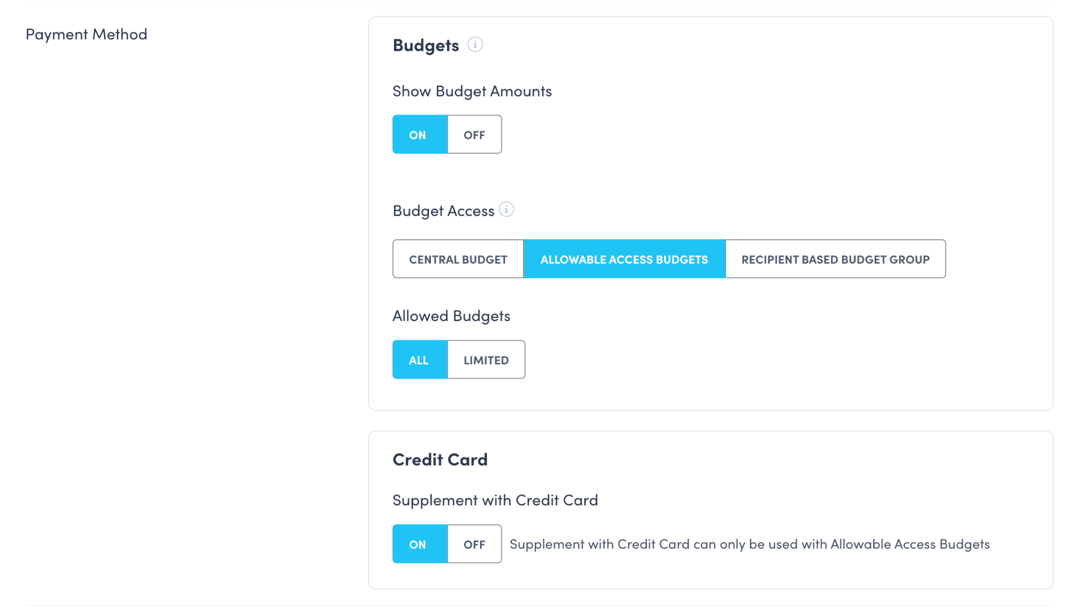
Task: Select Recipient Based Budget Group option
Action: tap(835, 259)
